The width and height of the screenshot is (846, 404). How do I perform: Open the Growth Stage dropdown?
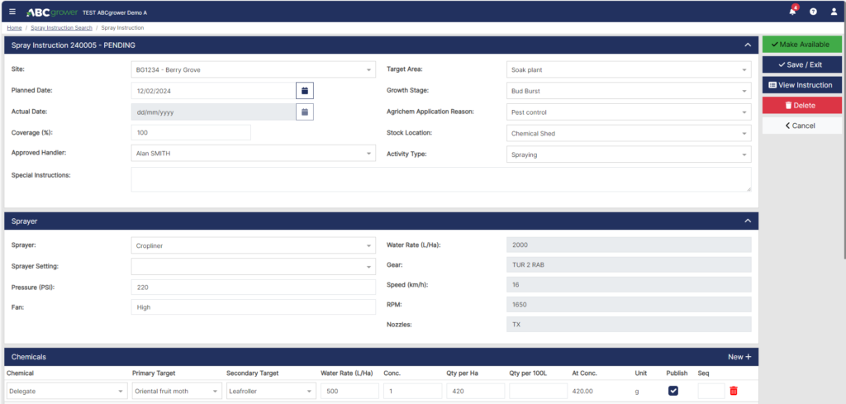click(x=629, y=91)
